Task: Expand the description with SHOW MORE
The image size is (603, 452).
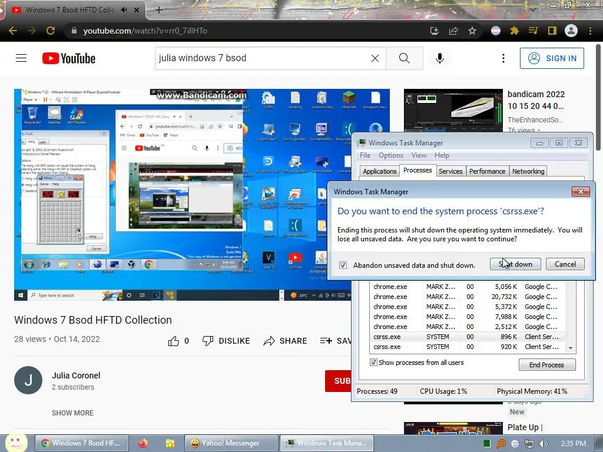Action: (72, 413)
